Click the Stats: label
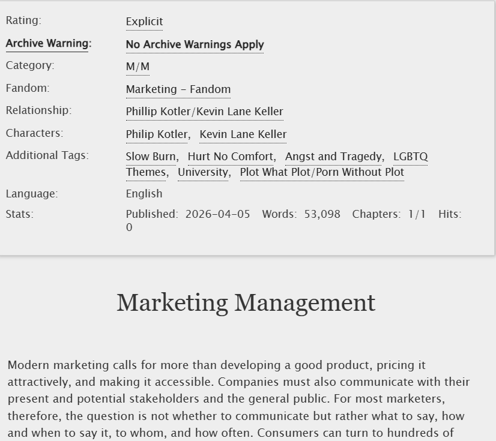Image resolution: width=496 pixels, height=441 pixels. click(x=20, y=214)
